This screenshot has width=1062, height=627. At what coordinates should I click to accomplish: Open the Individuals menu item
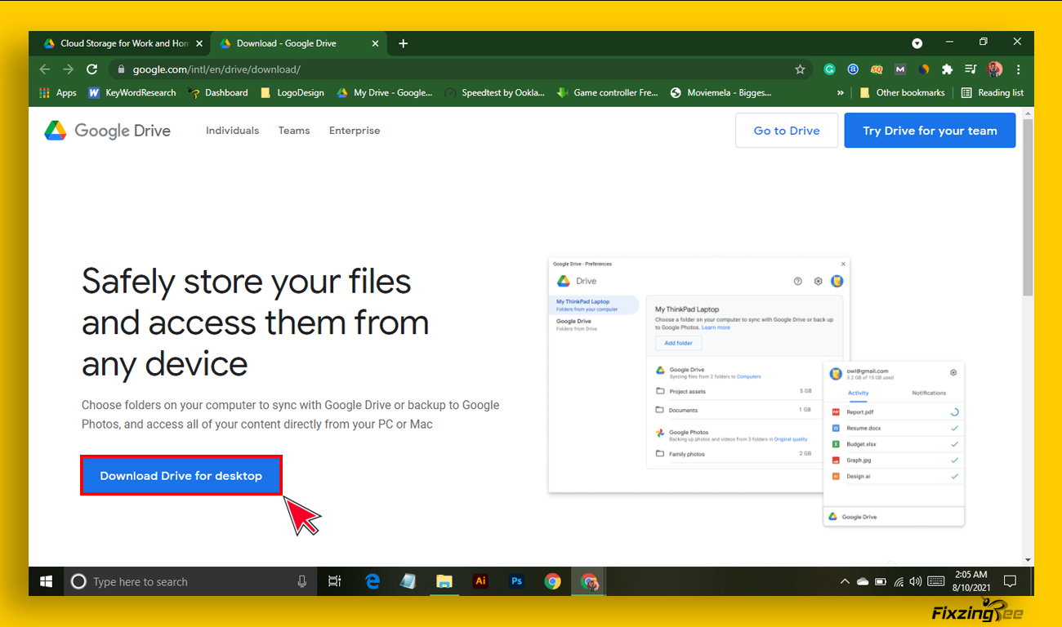point(232,131)
